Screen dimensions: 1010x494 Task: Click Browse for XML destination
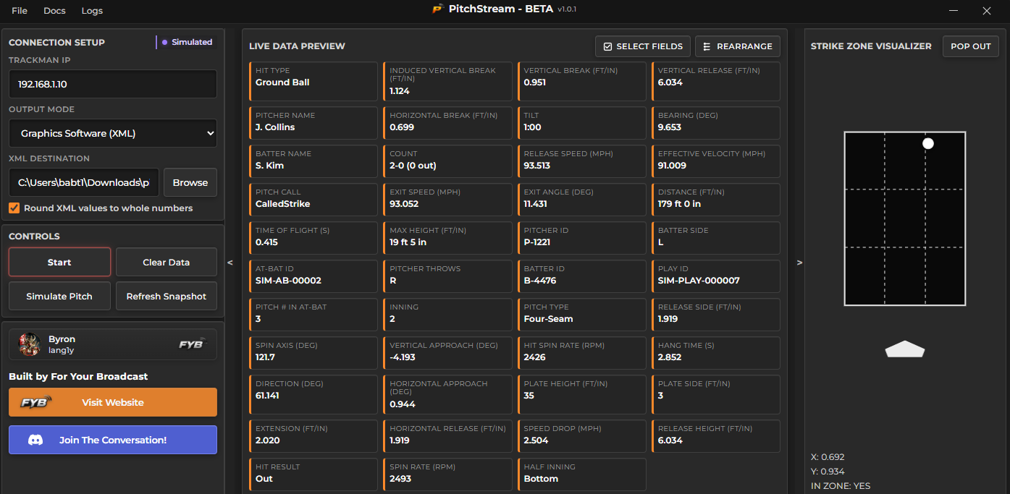(190, 182)
